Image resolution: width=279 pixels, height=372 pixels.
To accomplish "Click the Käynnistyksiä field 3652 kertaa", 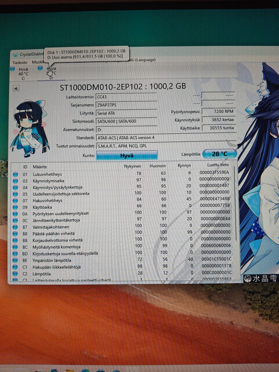I will [x=218, y=119].
